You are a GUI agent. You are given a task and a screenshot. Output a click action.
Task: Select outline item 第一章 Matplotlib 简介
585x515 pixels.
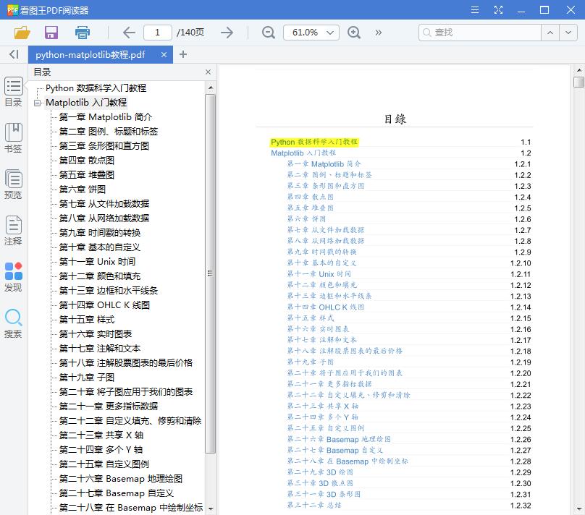(106, 117)
